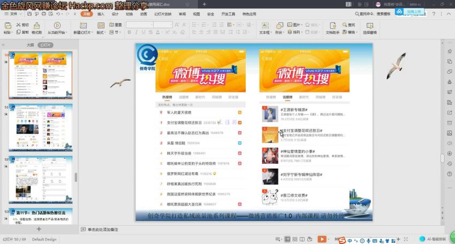Select the Home (开始) ribbon tab
The width and height of the screenshot is (455, 244).
[87, 14]
